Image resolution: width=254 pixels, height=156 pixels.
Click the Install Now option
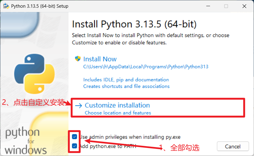(100, 59)
